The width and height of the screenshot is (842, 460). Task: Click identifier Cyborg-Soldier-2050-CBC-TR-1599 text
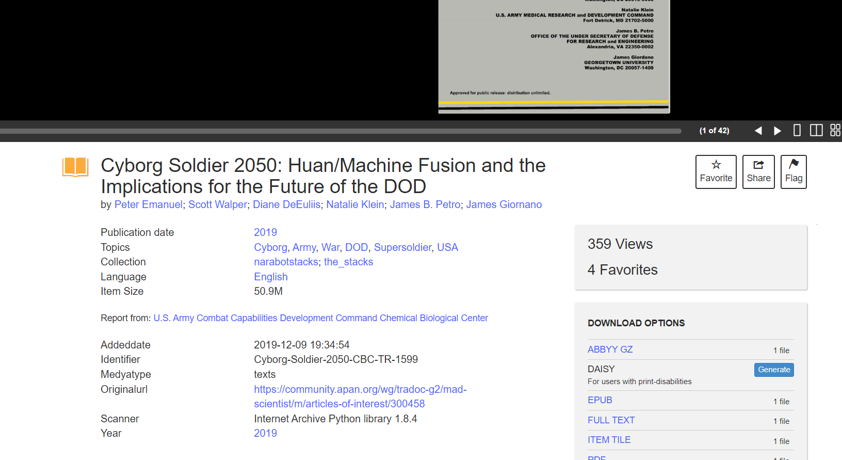click(x=336, y=359)
